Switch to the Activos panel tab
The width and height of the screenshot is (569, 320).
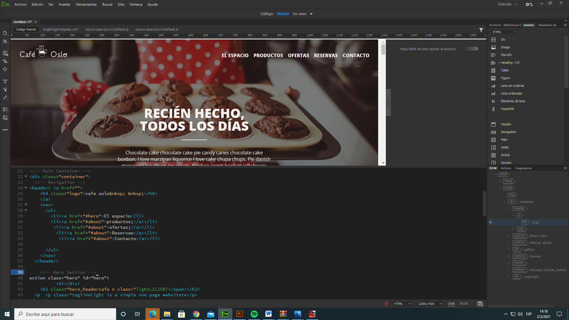tap(506, 168)
